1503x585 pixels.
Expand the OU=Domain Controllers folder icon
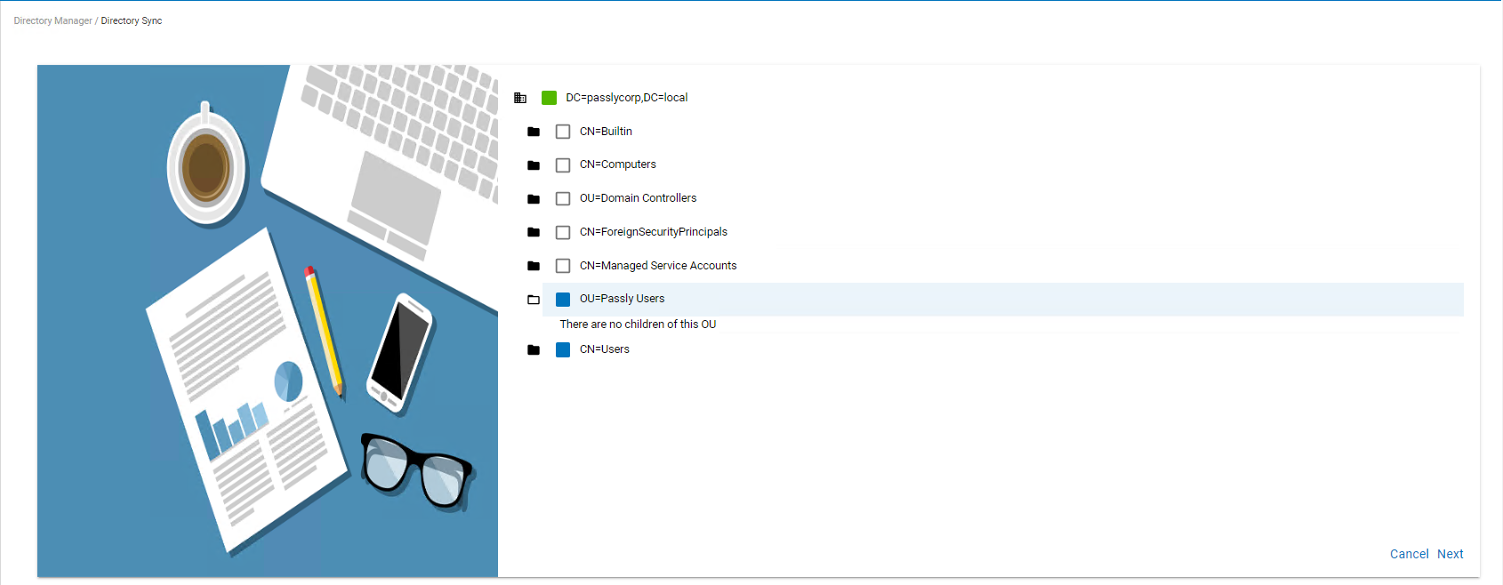click(534, 199)
